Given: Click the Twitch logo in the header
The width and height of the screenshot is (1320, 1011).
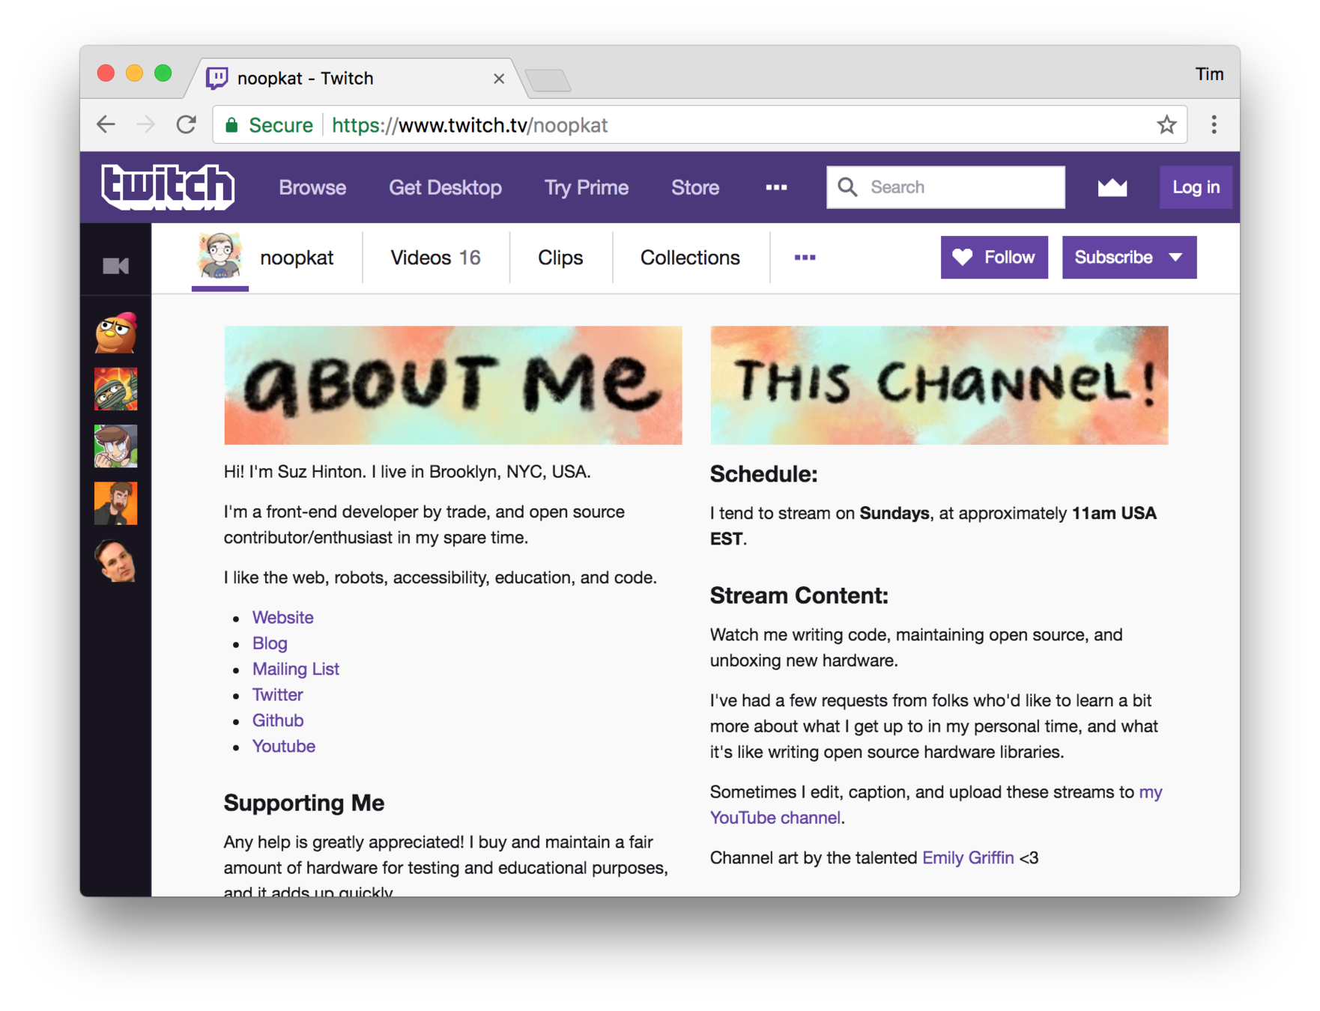Looking at the screenshot, I should point(168,186).
